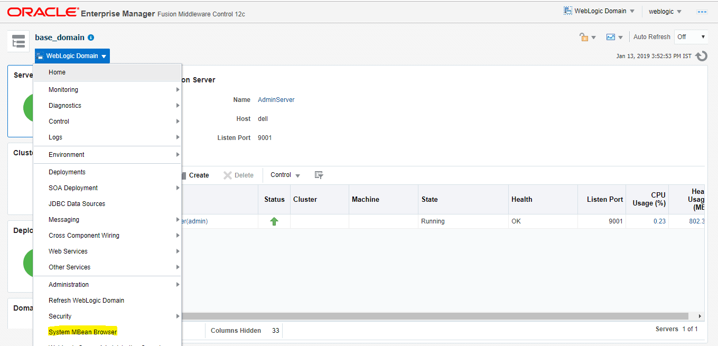
Task: Open the lock and edit menu
Action: click(588, 37)
